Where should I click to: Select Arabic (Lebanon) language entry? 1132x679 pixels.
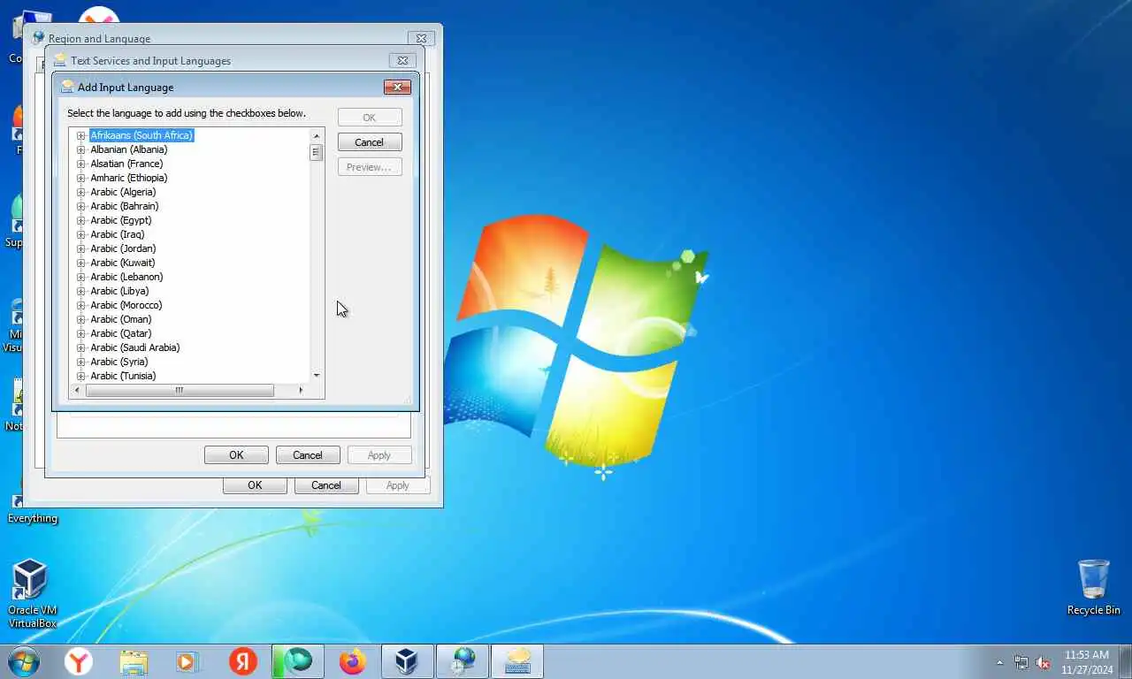coord(126,277)
